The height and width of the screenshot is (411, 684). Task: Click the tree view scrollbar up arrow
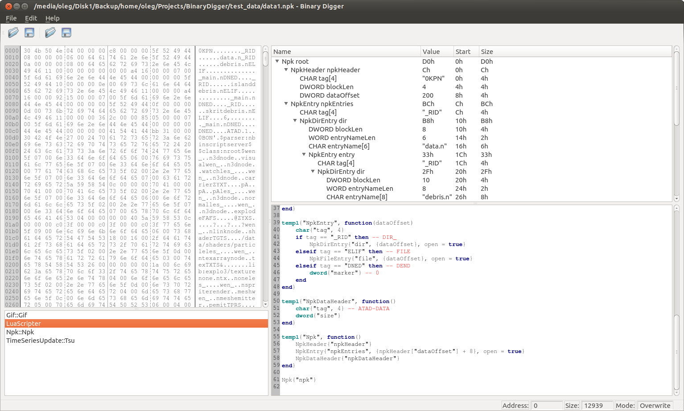click(676, 48)
